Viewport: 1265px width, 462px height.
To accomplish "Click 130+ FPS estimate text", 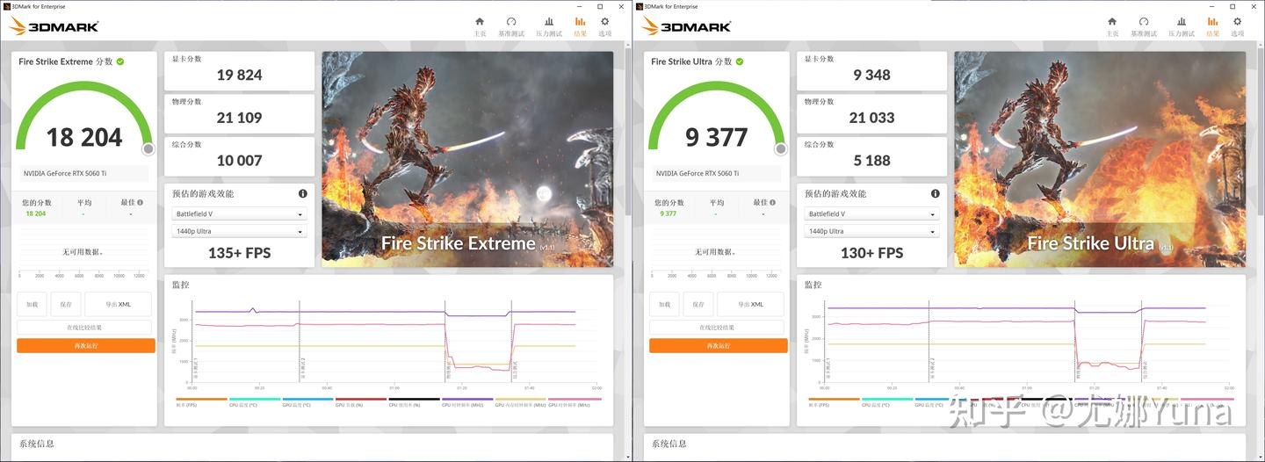I will pos(871,253).
